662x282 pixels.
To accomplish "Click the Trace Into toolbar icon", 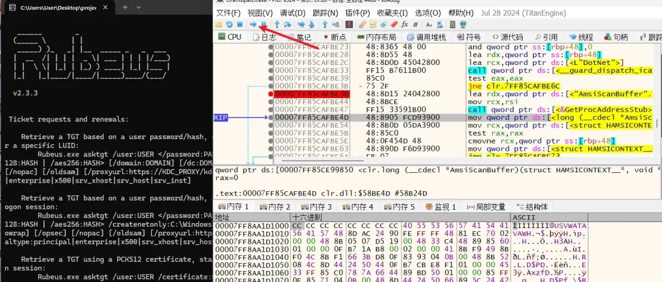I will [x=302, y=24].
